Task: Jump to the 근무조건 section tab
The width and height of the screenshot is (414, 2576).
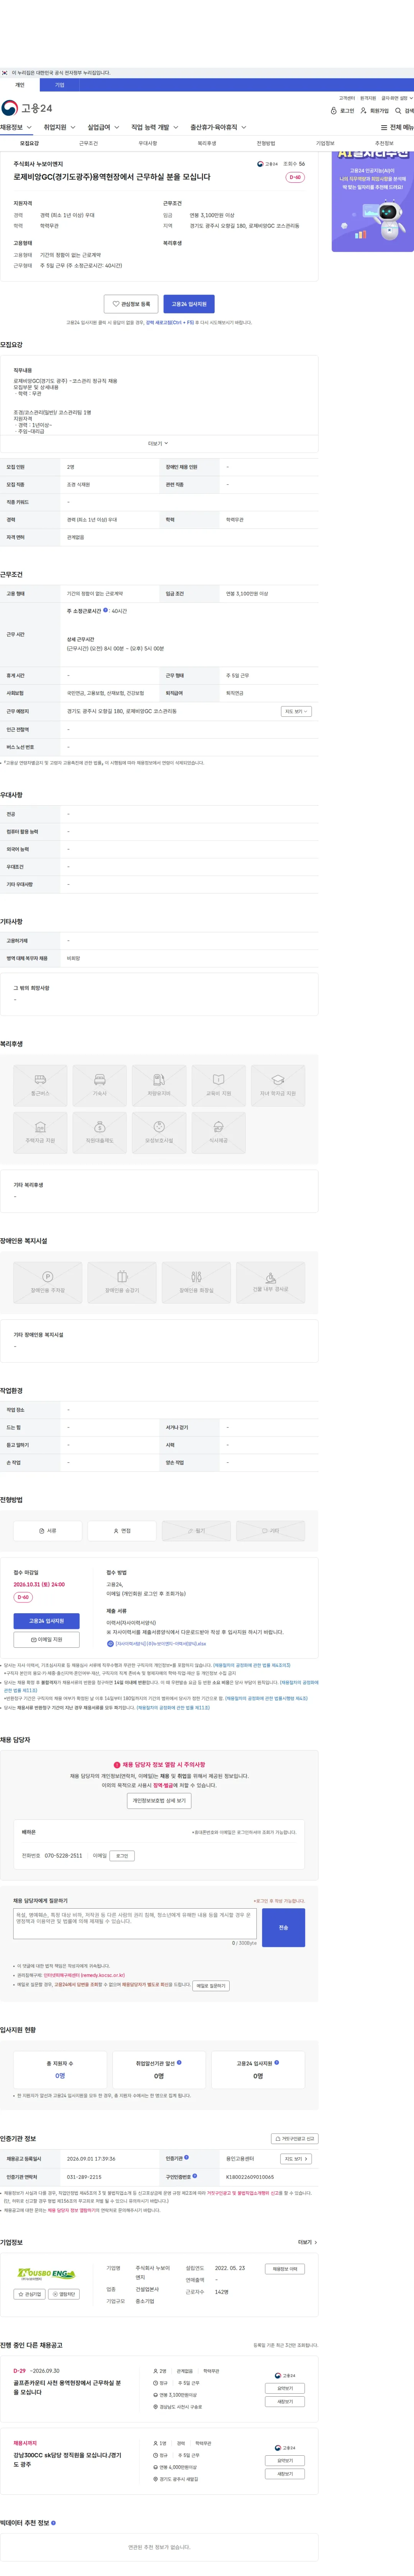Action: 88,143
